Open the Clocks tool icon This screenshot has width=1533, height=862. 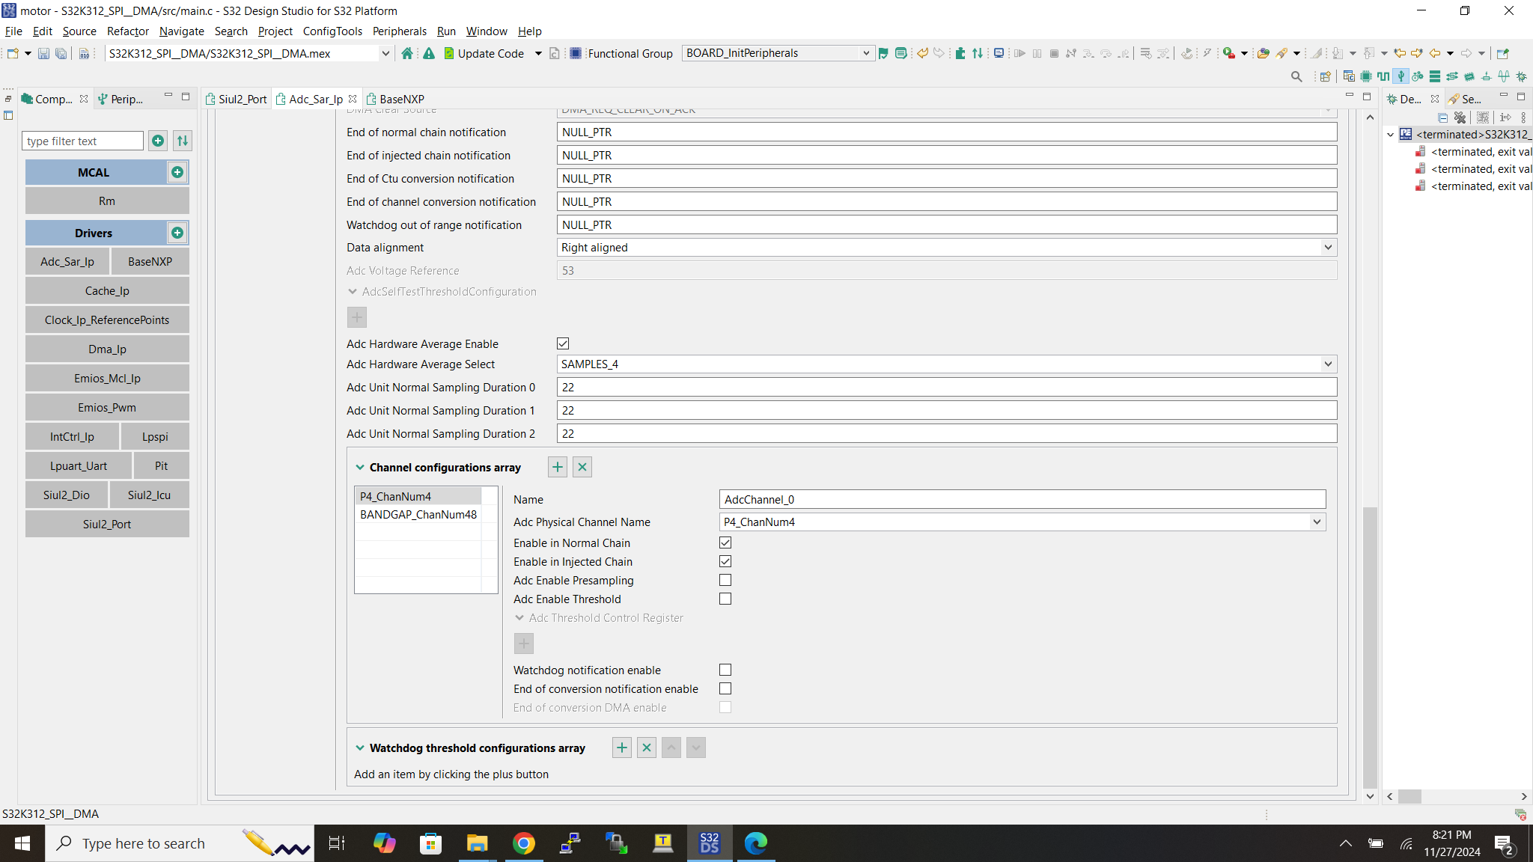click(1383, 76)
